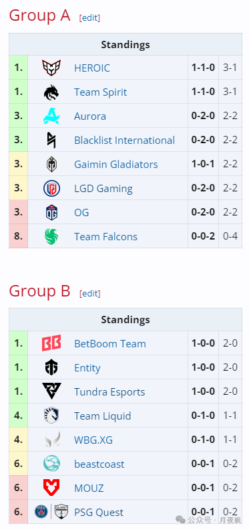249x530 pixels.
Task: Click the Entity team logo
Action: (x=51, y=367)
